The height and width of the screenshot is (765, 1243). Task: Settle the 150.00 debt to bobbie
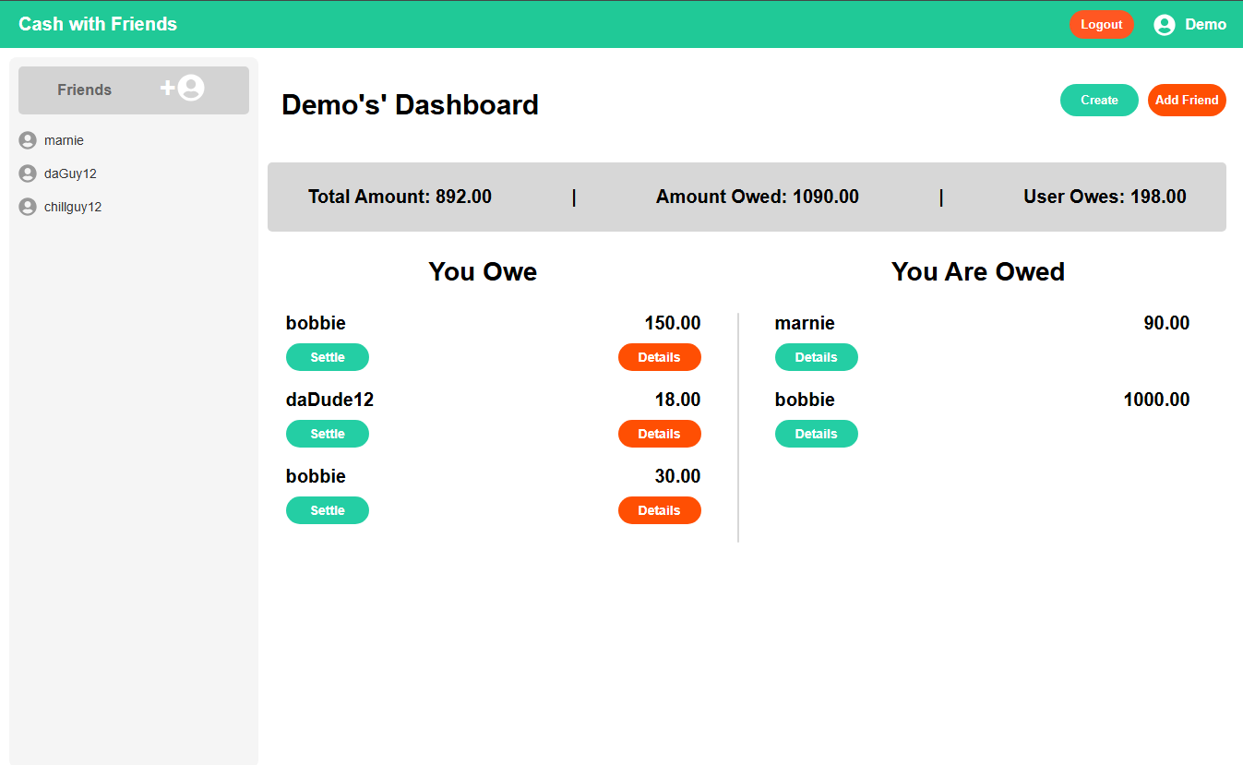pos(327,357)
